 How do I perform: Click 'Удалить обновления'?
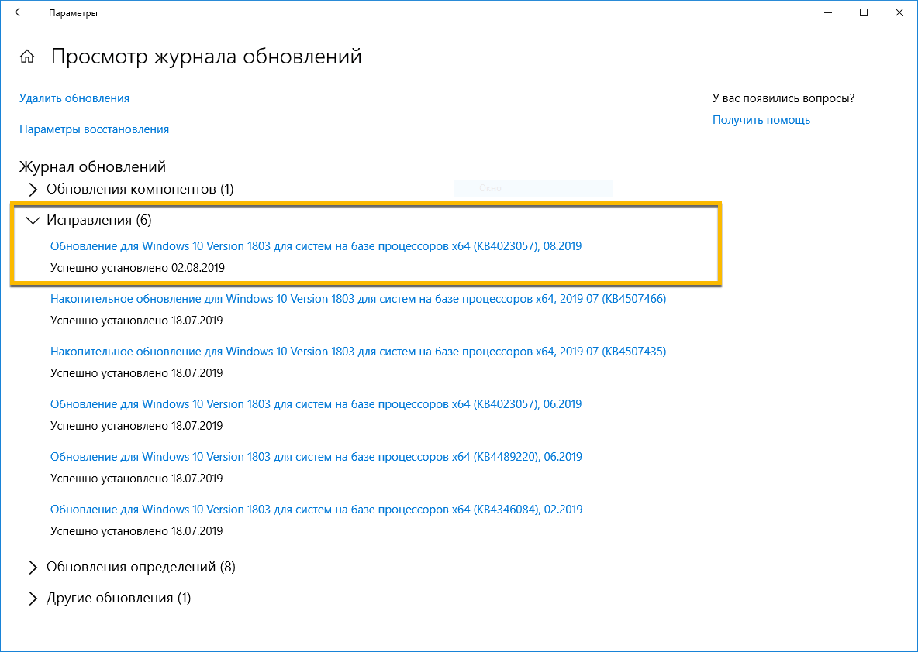74,98
